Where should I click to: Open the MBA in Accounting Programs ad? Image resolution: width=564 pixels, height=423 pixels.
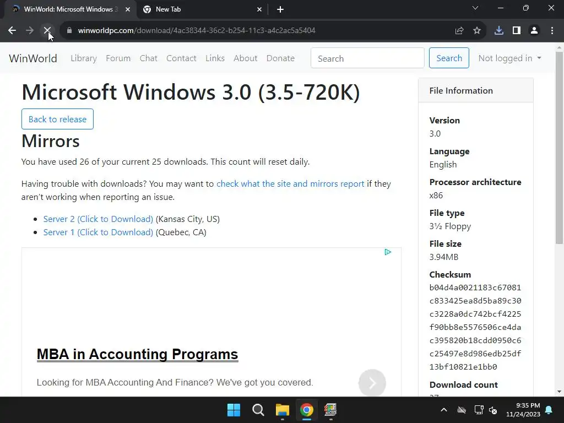click(x=137, y=354)
